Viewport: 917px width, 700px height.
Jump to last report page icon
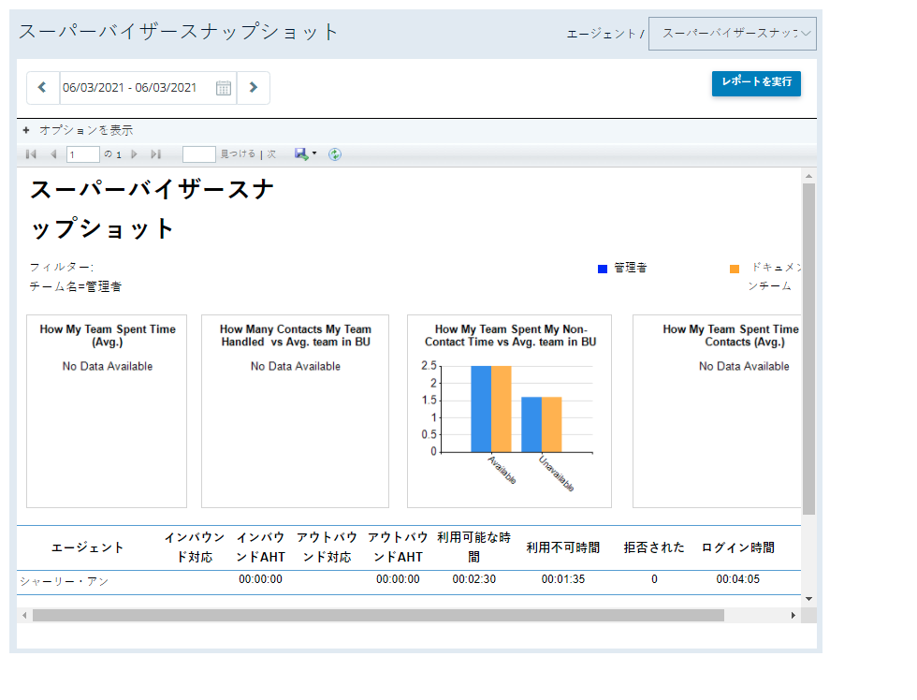pos(155,154)
